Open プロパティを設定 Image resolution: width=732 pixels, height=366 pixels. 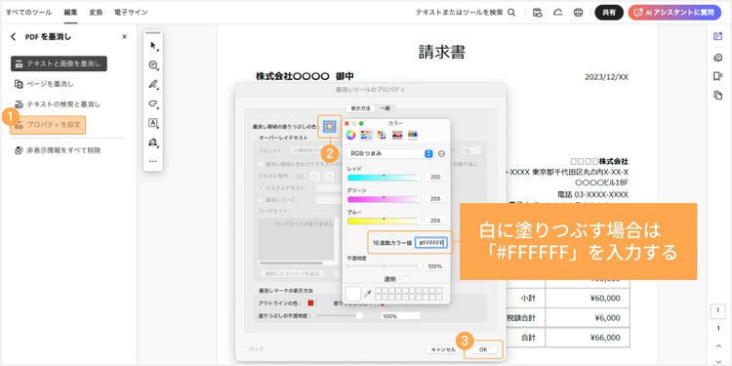point(48,125)
